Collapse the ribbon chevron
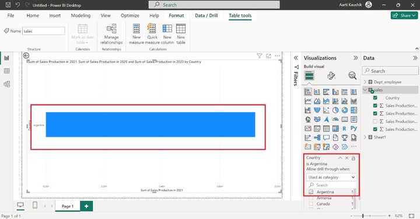This screenshot has width=420, height=219. [416, 48]
